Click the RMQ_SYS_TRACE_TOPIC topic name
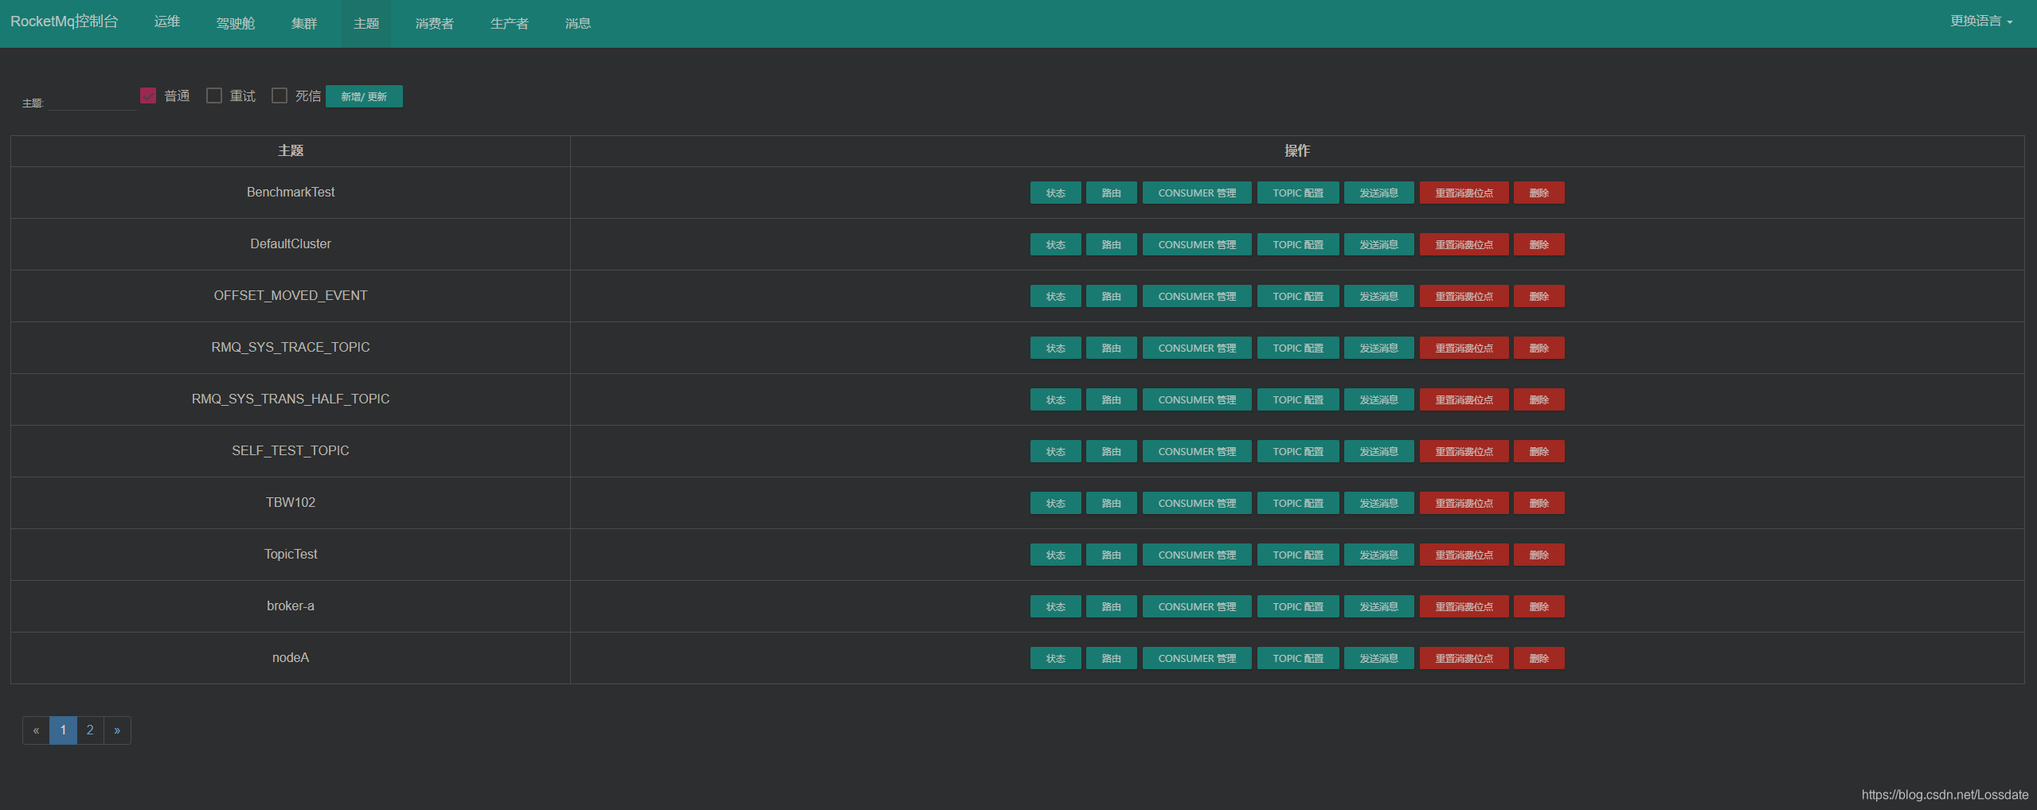 [291, 347]
